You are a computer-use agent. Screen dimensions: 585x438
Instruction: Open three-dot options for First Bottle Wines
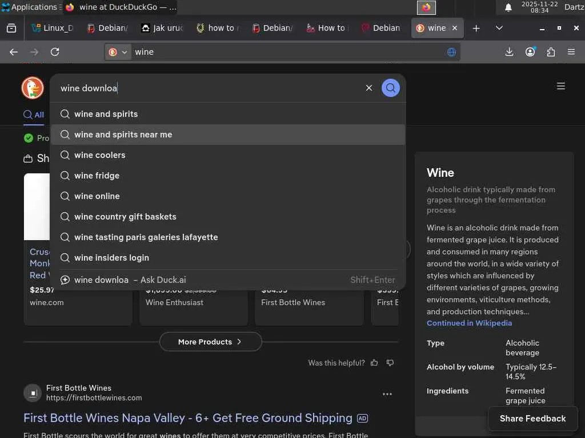tap(387, 394)
